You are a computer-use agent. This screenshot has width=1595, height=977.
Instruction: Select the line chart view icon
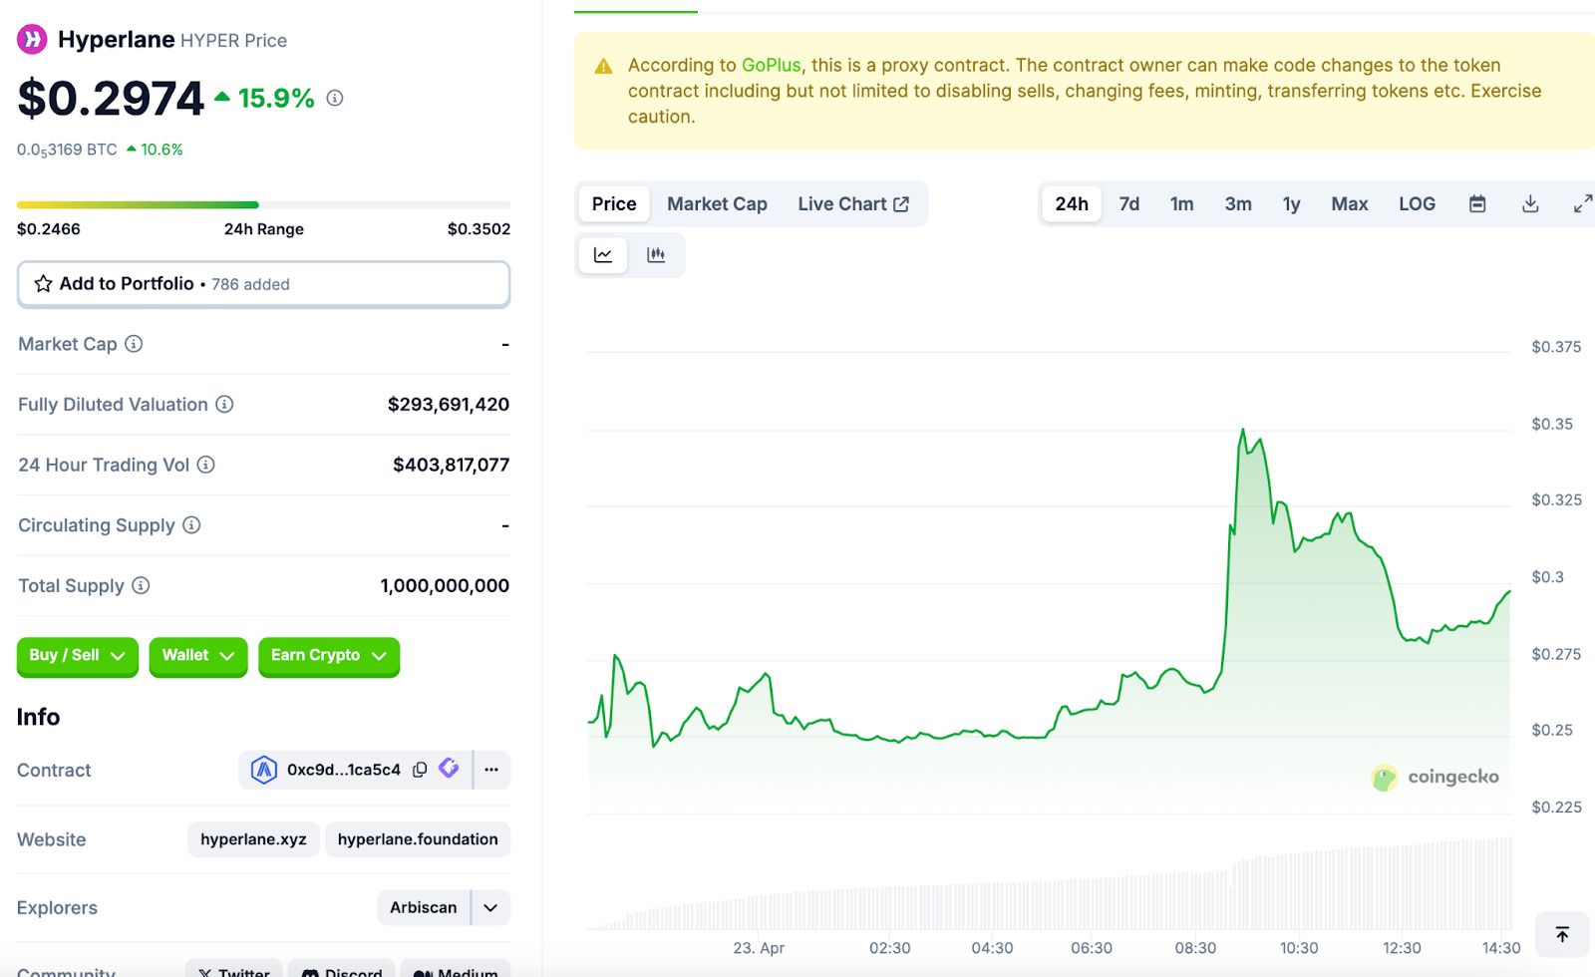pyautogui.click(x=603, y=255)
